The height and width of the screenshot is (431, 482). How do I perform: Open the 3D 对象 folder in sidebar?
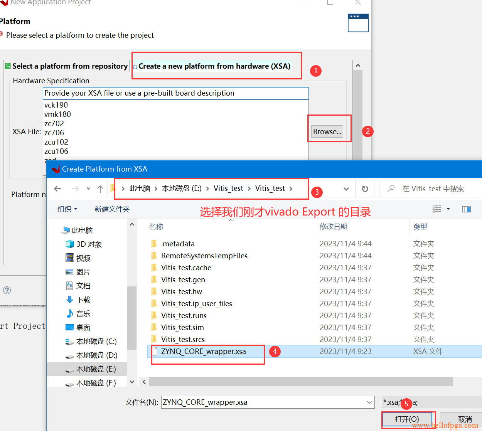tap(89, 244)
